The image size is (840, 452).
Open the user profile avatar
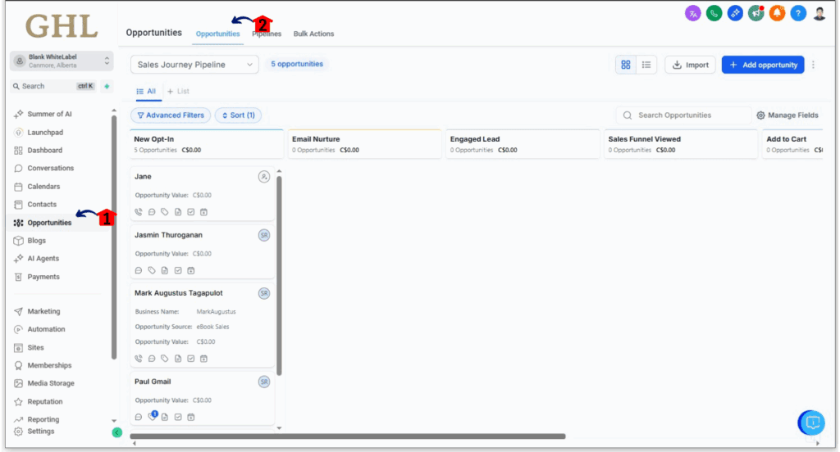tap(819, 13)
